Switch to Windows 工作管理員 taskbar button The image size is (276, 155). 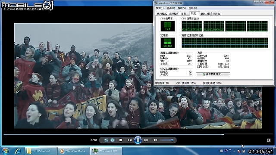pyautogui.click(x=106, y=151)
